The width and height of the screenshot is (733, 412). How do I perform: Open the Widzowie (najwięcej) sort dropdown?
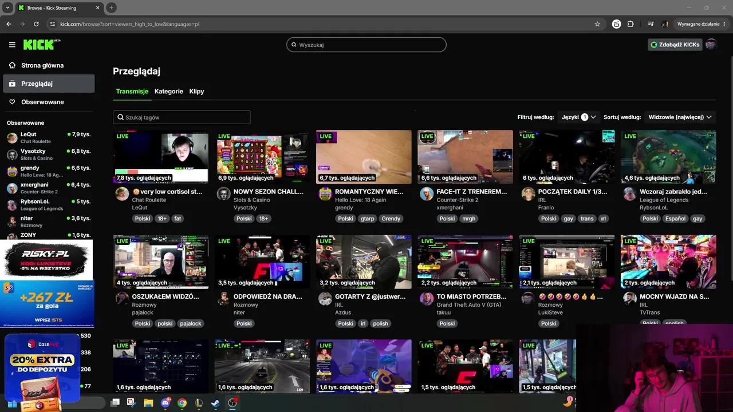[680, 117]
